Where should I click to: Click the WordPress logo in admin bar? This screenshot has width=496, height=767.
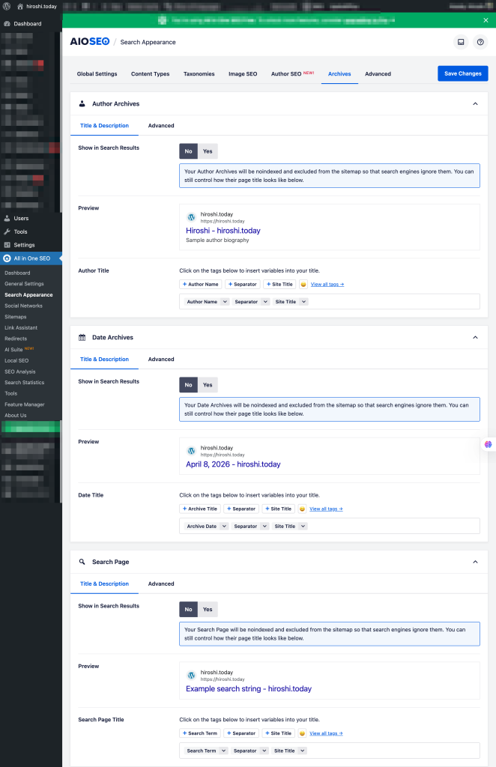[x=7, y=6]
